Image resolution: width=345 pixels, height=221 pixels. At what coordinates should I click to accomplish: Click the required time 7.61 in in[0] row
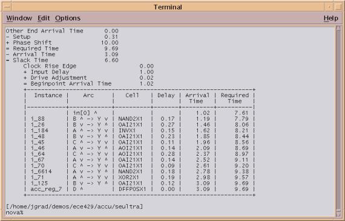(x=241, y=113)
